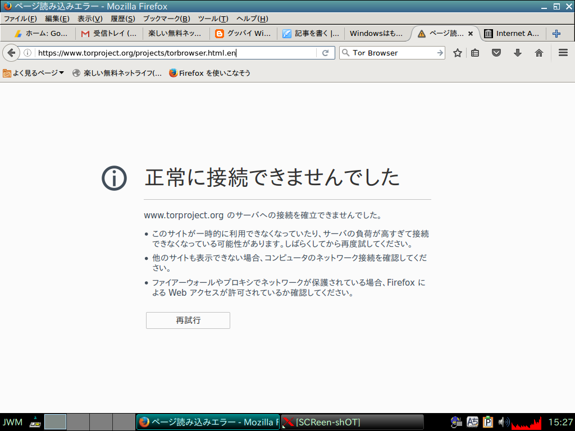Image resolution: width=575 pixels, height=431 pixels.
Task: Expand the よく見るページ bookmark dropdown
Action: point(33,73)
